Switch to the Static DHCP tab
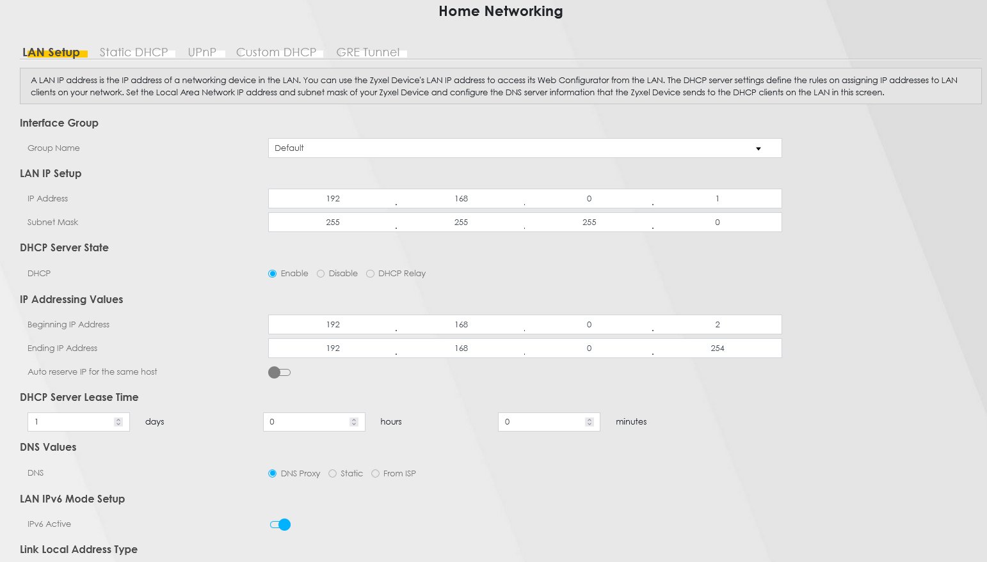This screenshot has width=987, height=562. pos(133,52)
